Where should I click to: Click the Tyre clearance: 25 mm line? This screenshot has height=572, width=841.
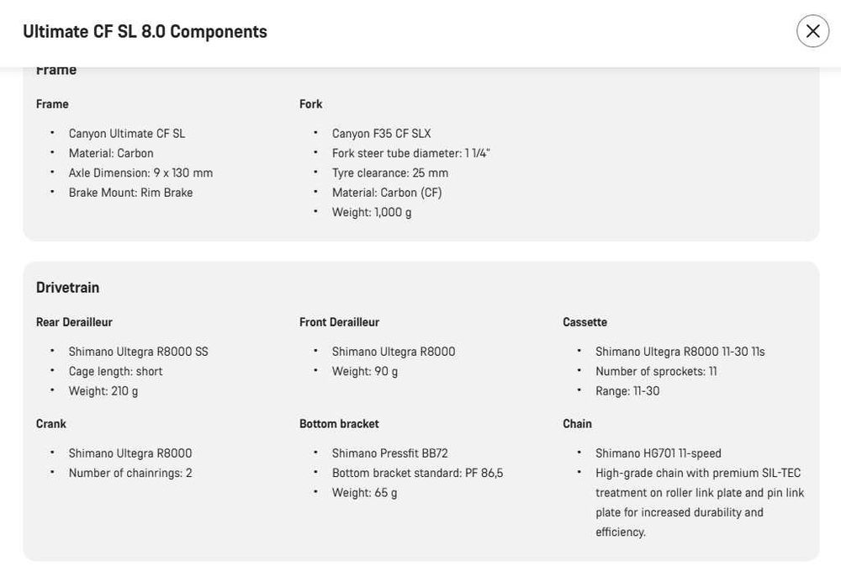click(389, 173)
